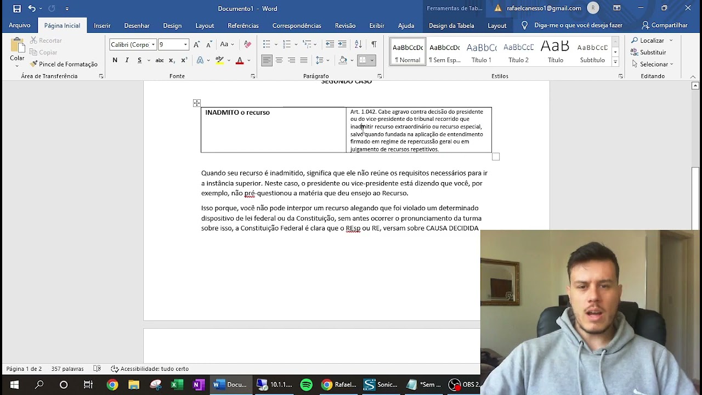This screenshot has width=702, height=395.
Task: Apply the Sem Espaçamento style
Action: click(x=445, y=53)
